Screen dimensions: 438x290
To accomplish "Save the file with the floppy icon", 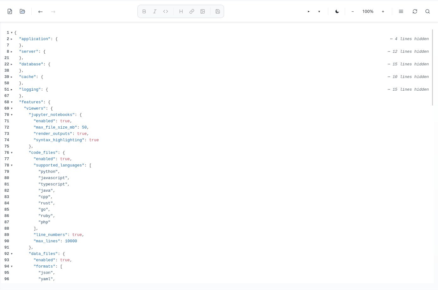I will [x=218, y=11].
